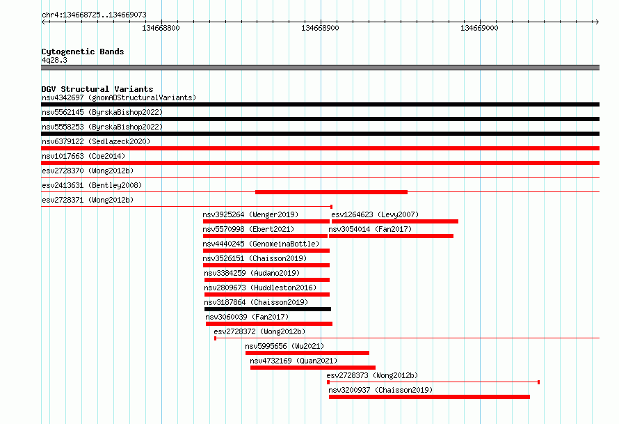Click the black bar under nsv3187864 Chaisson2019

click(x=268, y=309)
